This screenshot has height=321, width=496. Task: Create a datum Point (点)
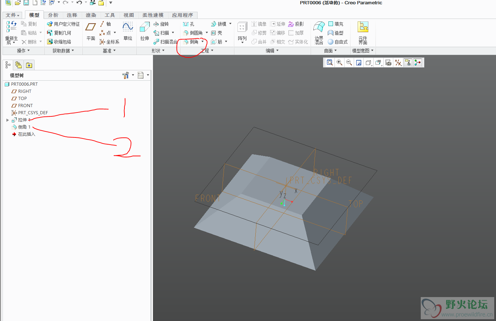pyautogui.click(x=105, y=33)
